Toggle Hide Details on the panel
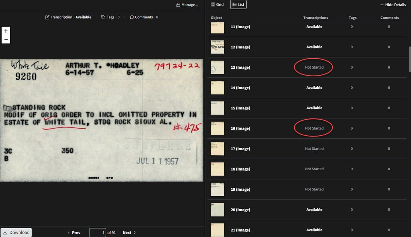The image size is (411, 237). coord(393,4)
